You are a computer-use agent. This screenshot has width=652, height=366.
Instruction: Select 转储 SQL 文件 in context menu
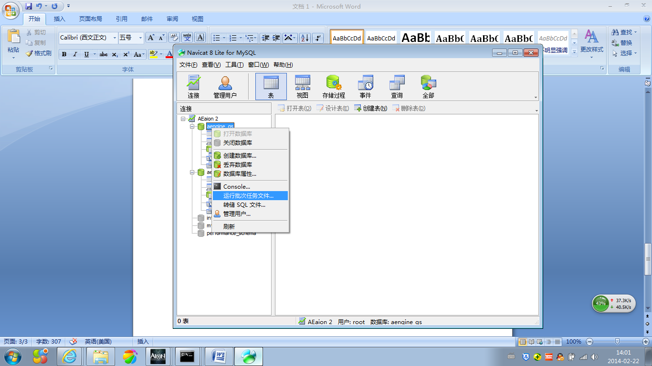click(x=244, y=205)
